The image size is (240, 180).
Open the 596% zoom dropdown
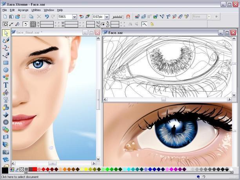[x=75, y=17]
